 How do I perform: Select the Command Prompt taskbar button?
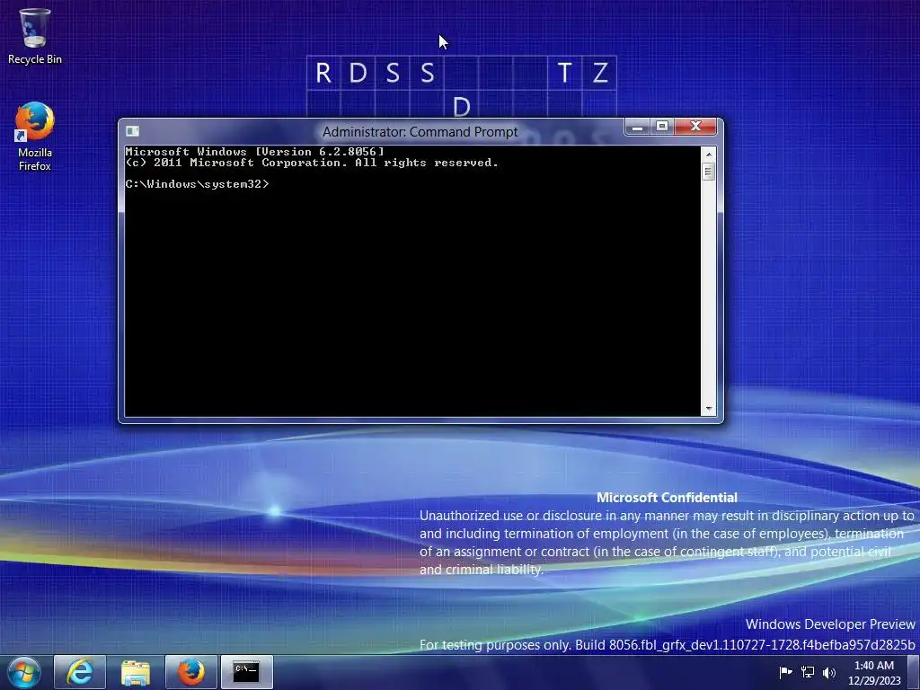(x=246, y=672)
